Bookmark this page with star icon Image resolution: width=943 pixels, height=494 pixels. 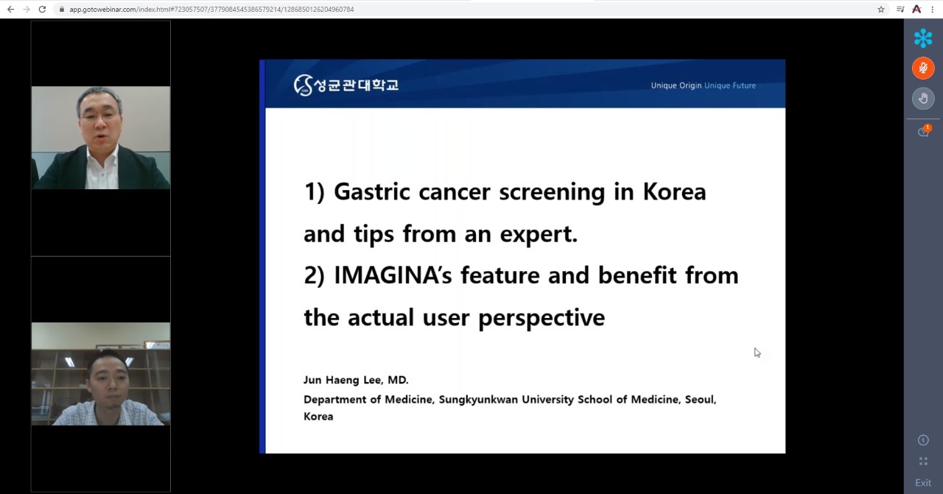[x=881, y=10]
